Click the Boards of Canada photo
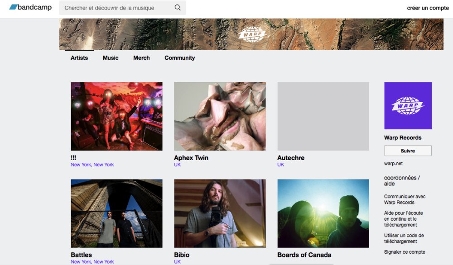Screen dimensions: 453x265 (x=323, y=213)
